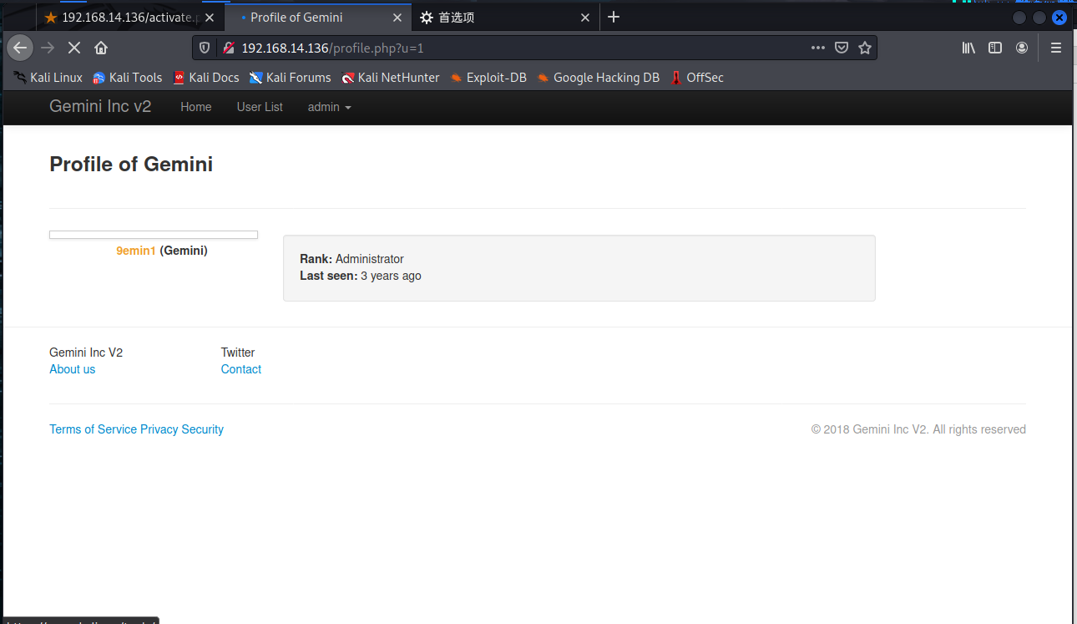Open the page actions three-dots menu

(x=817, y=48)
